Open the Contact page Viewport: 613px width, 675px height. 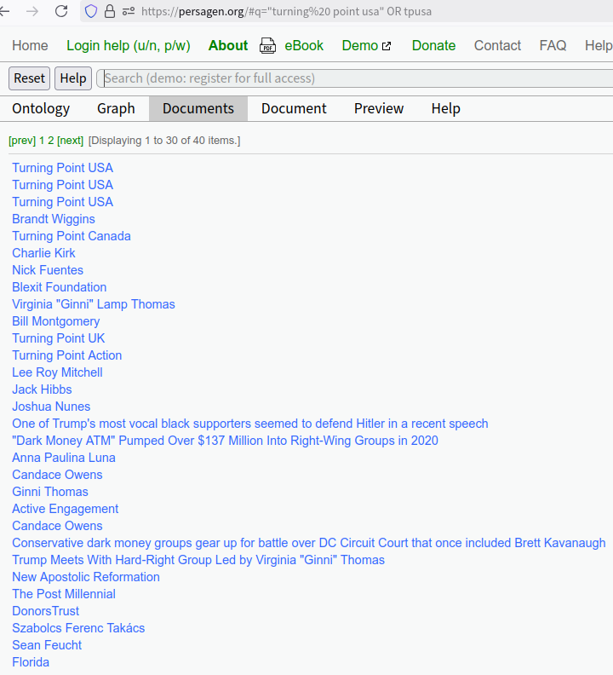tap(497, 46)
